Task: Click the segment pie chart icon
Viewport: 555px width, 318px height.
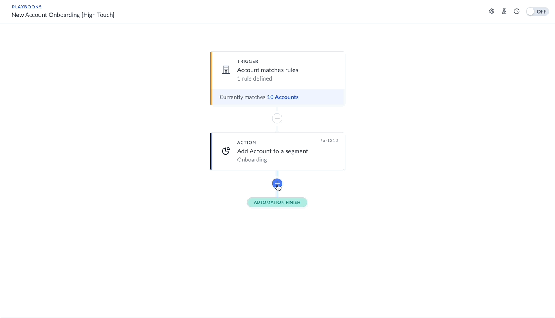Action: point(226,151)
